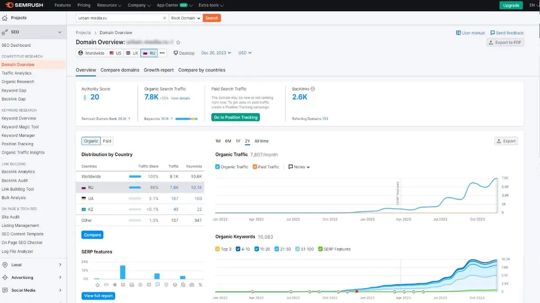Collapse the SEO sidebar section
This screenshot has height=303, width=540.
pos(60,32)
